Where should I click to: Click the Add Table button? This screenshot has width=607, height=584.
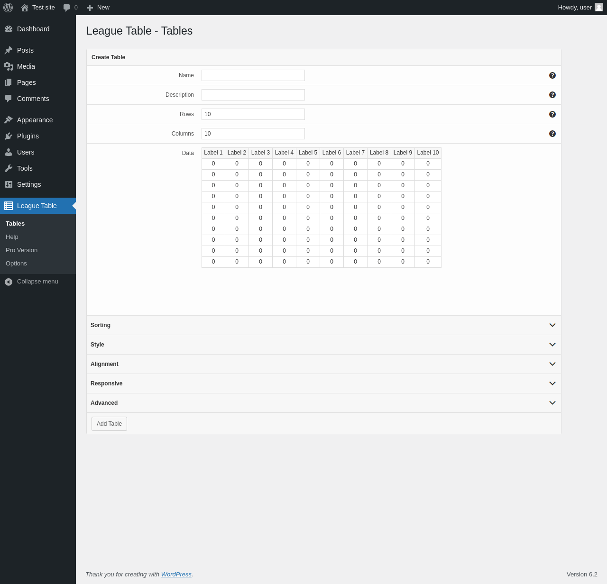(109, 424)
